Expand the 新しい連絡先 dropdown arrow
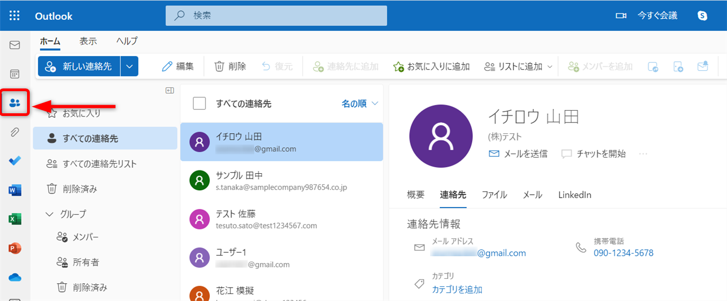Screen dimensions: 727x301 click(129, 66)
